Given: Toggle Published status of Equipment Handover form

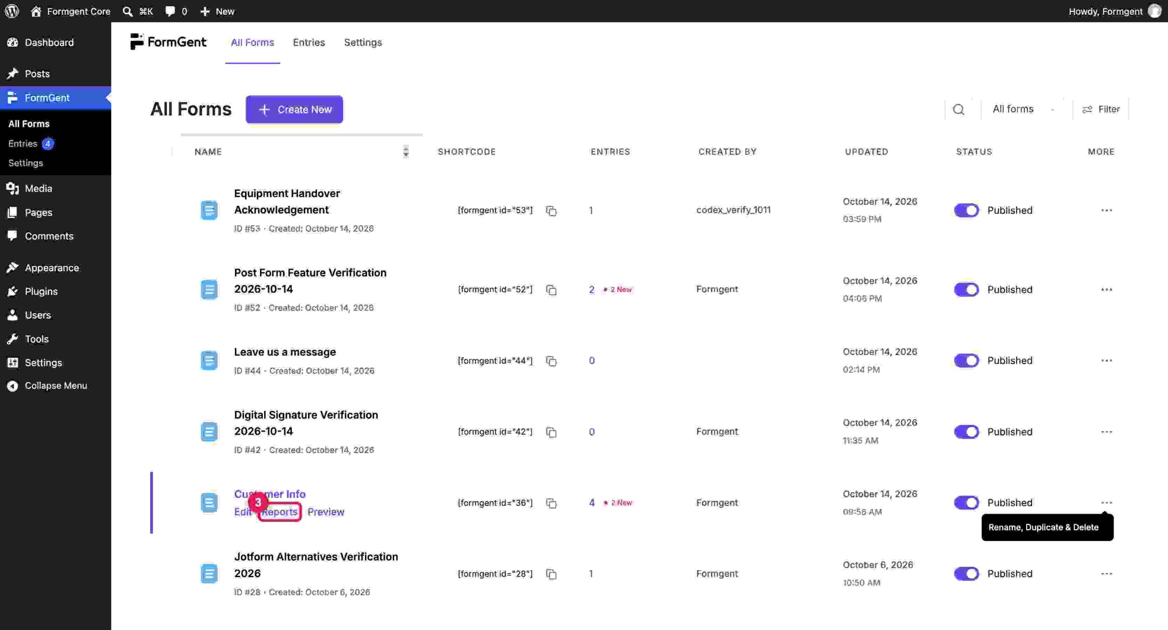Looking at the screenshot, I should (x=966, y=210).
